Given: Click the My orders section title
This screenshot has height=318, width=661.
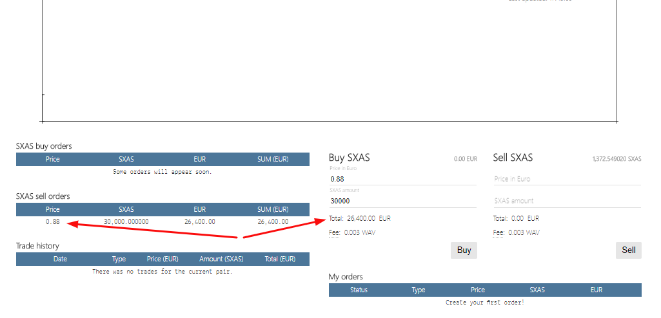Looking at the screenshot, I should pyautogui.click(x=346, y=277).
